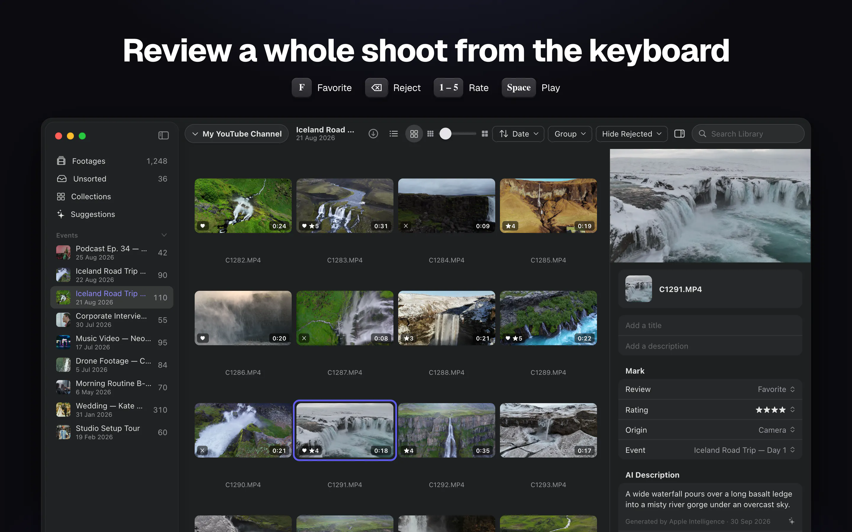
Task: Click the heart badge on C1286.MP4
Action: coord(203,338)
